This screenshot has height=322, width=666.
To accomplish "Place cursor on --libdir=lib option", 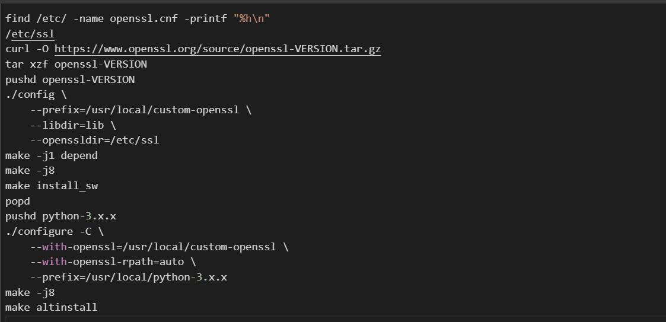I will (73, 125).
